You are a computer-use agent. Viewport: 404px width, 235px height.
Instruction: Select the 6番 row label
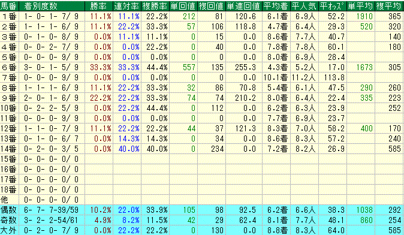tap(9, 67)
